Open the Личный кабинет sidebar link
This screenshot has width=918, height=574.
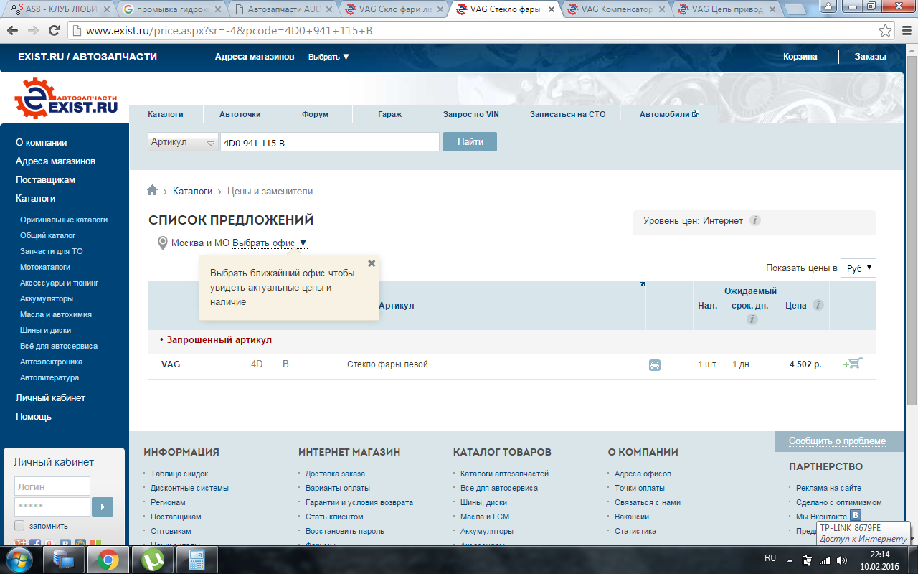(x=50, y=397)
